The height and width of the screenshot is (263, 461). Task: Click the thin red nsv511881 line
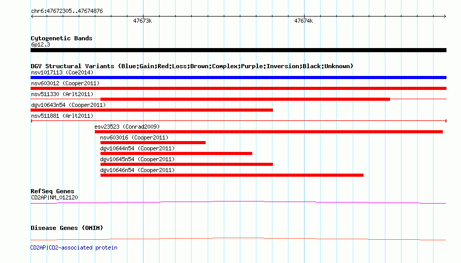(238, 121)
